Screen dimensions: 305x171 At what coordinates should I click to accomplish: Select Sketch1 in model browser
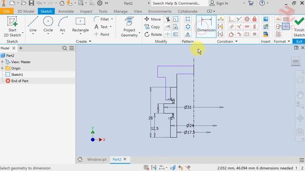[17, 75]
